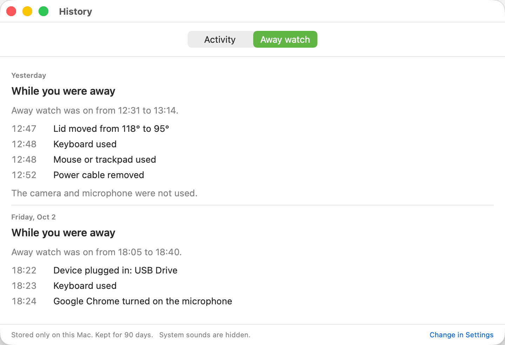Select the Lid moved from 118° to 95° entry
505x345 pixels.
click(90, 129)
